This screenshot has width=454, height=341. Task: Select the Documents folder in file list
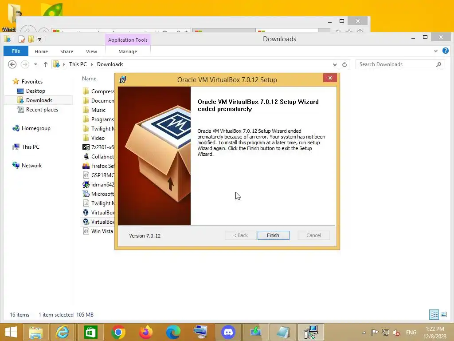pyautogui.click(x=98, y=101)
